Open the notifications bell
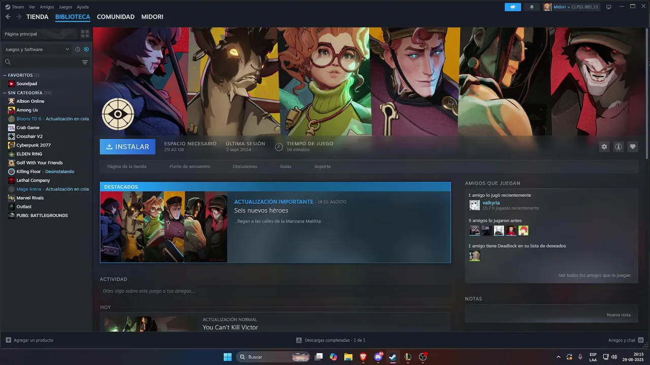 tap(532, 7)
